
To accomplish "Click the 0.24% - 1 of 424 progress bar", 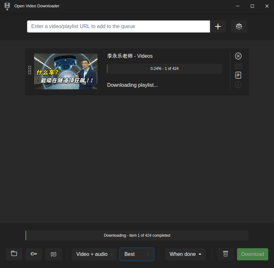I will tap(164, 69).
